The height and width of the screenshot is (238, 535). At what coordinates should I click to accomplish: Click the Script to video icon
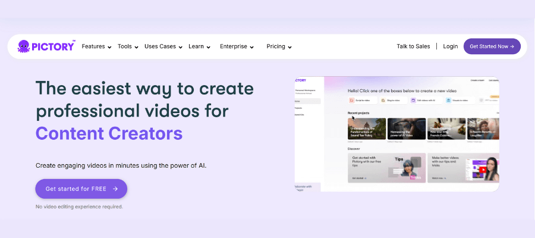(x=351, y=101)
